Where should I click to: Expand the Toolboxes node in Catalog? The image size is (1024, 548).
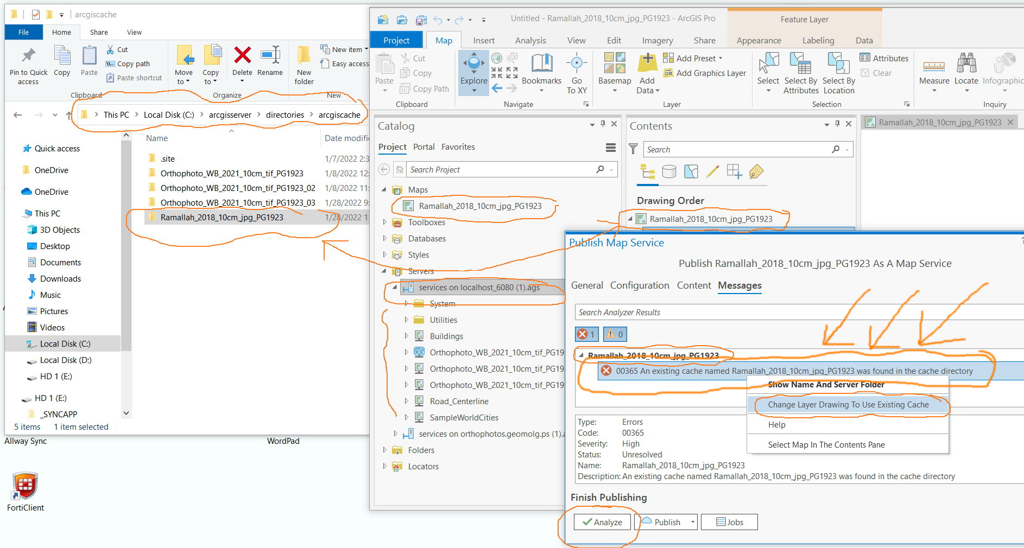385,222
